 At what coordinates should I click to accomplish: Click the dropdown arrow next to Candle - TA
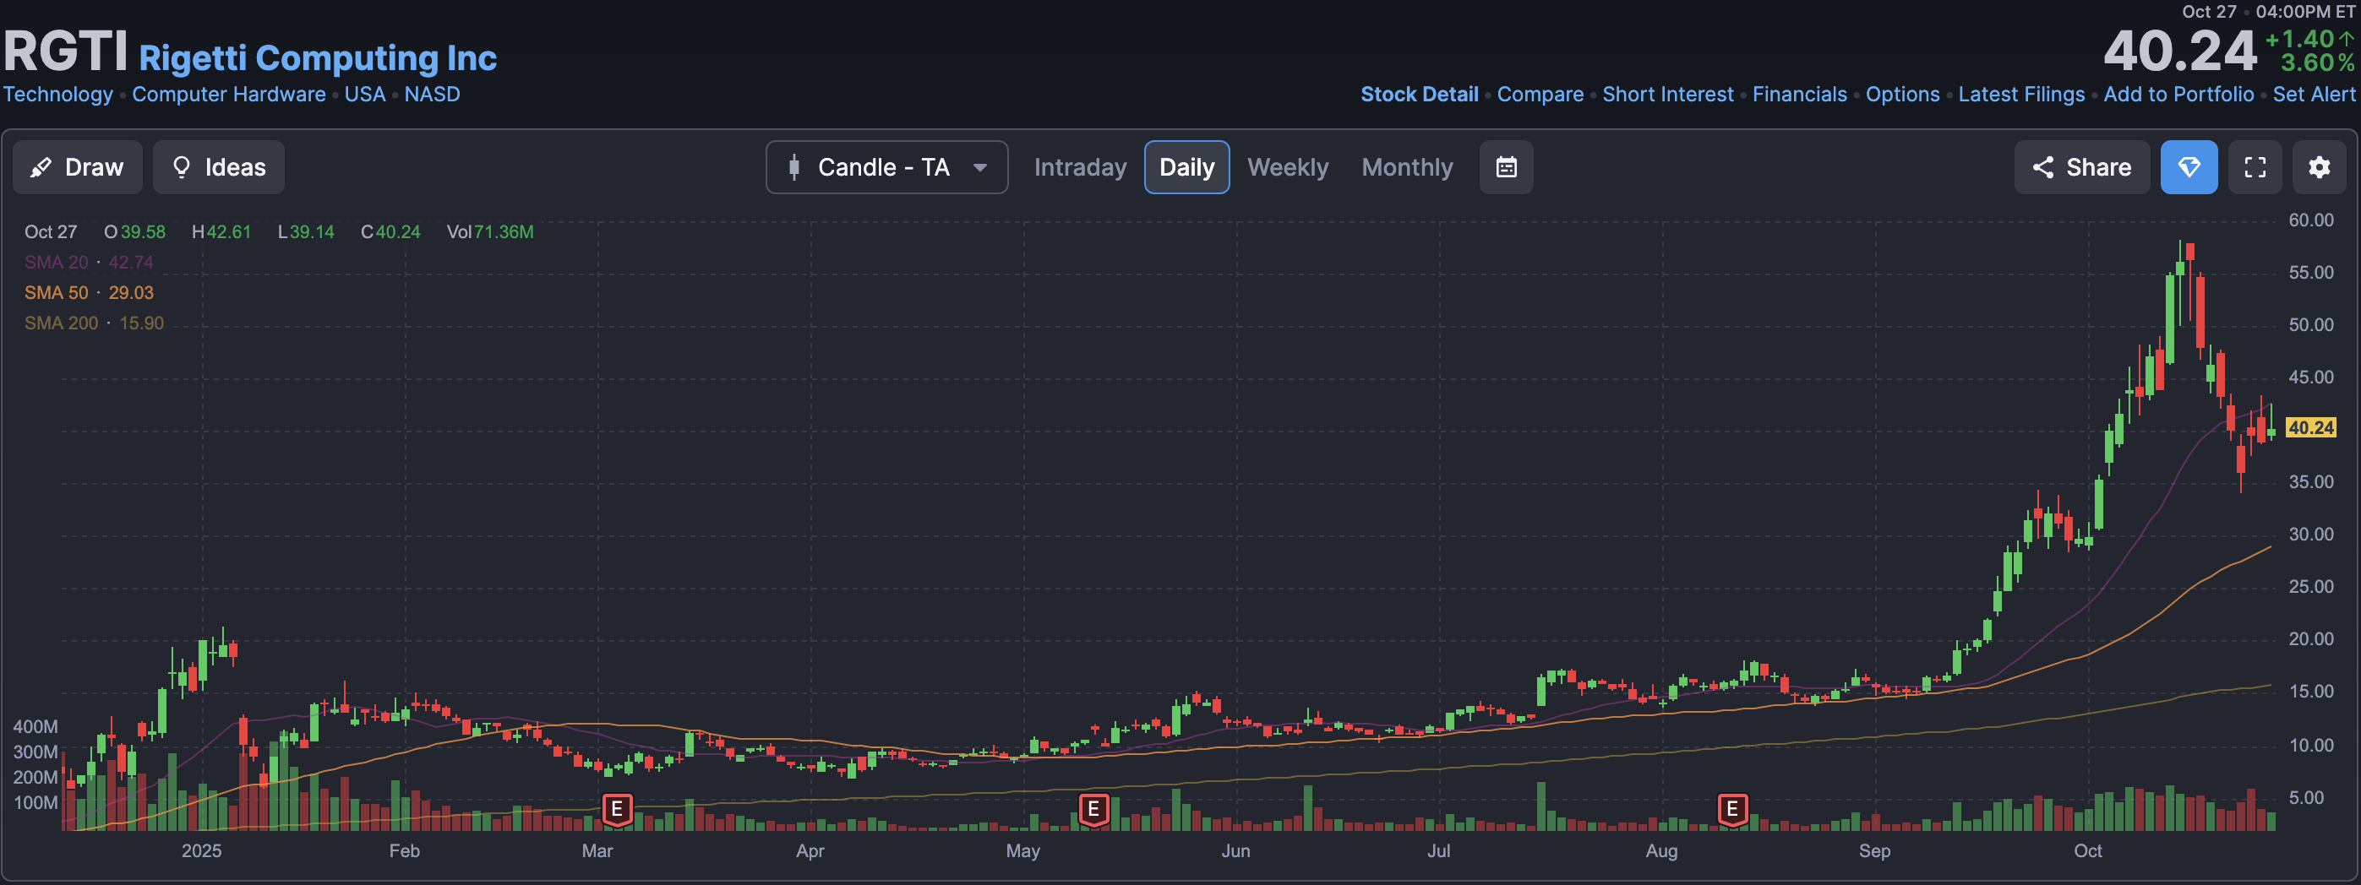click(x=979, y=168)
